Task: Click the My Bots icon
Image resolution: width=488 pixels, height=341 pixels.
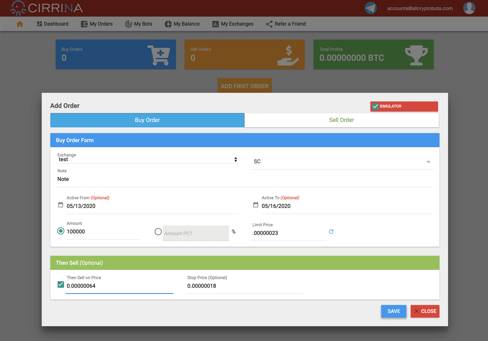Action: point(128,24)
